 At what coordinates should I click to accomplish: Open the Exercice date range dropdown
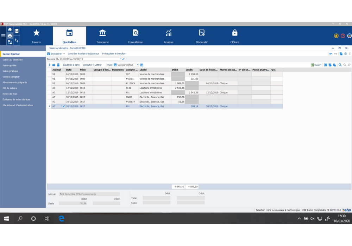[x=121, y=59]
